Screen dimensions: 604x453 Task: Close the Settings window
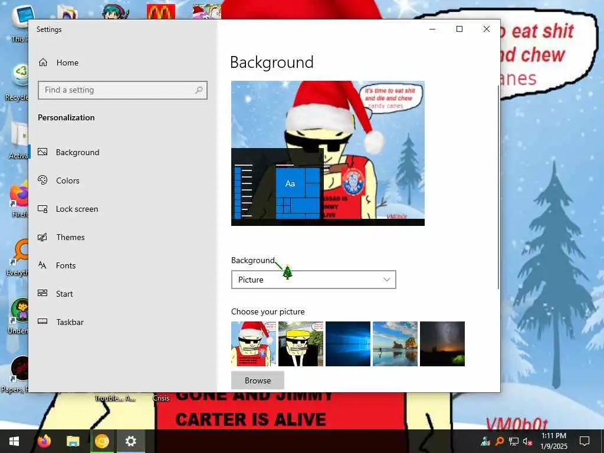click(x=487, y=29)
